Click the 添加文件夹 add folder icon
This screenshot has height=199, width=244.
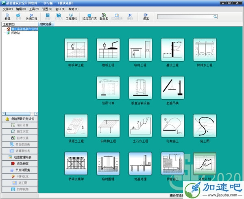tap(89, 17)
